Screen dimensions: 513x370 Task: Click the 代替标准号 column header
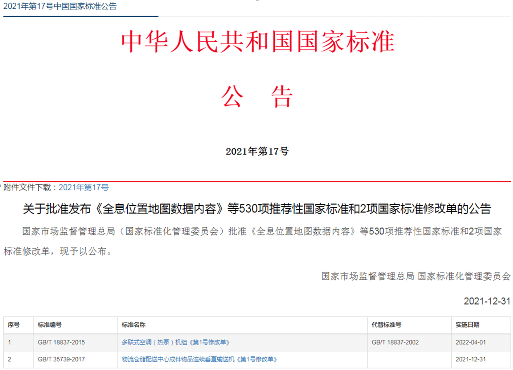pos(386,325)
